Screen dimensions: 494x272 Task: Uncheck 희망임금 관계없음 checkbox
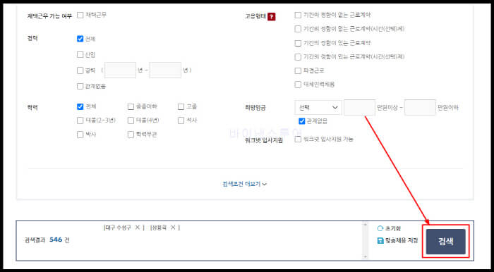click(302, 121)
